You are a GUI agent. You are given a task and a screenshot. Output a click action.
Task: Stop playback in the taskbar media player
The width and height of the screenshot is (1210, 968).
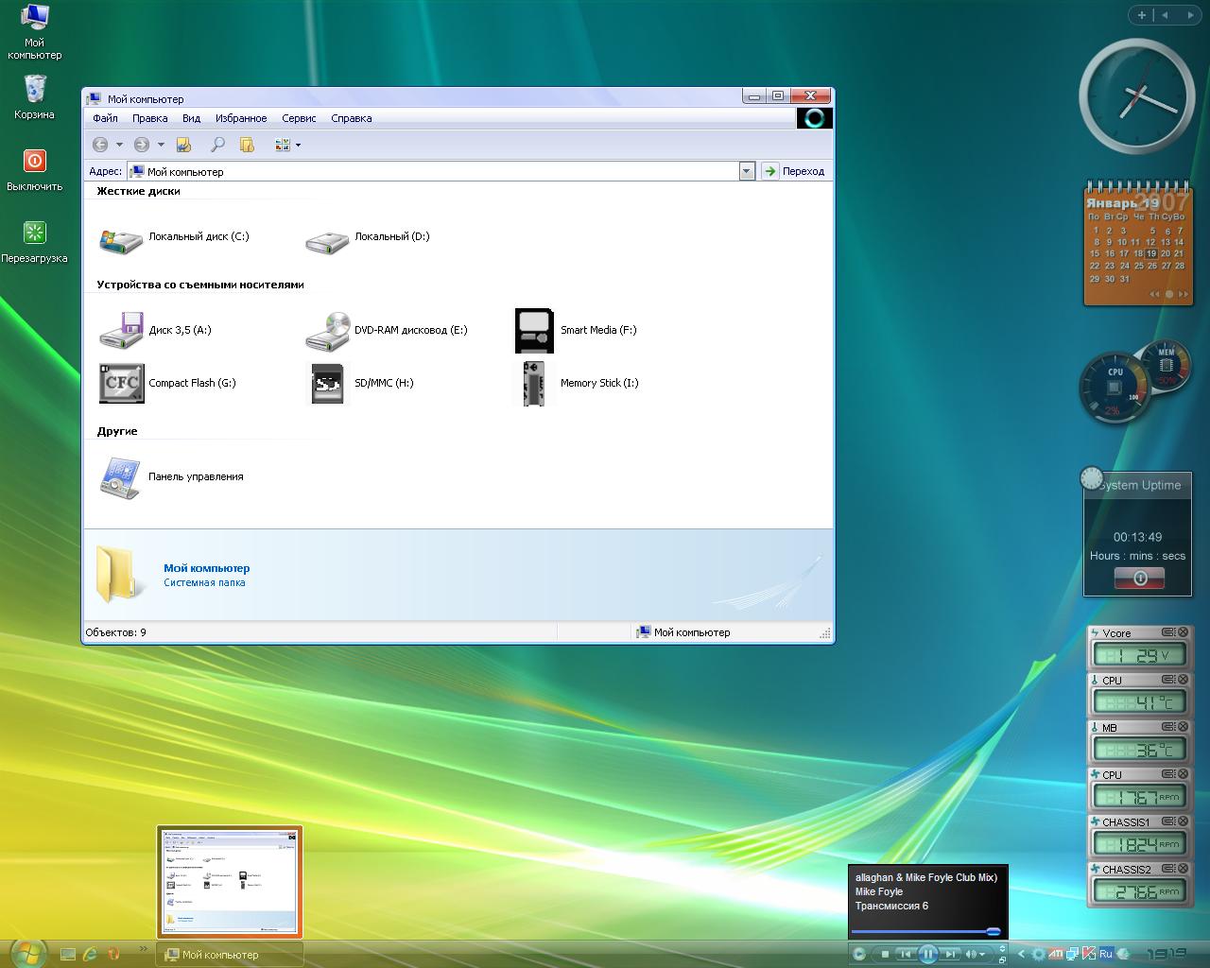click(x=885, y=955)
